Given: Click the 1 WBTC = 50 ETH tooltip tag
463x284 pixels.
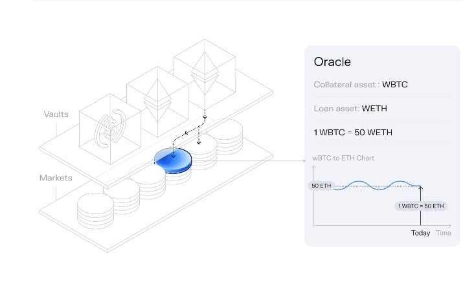Looking at the screenshot, I should click(x=421, y=206).
